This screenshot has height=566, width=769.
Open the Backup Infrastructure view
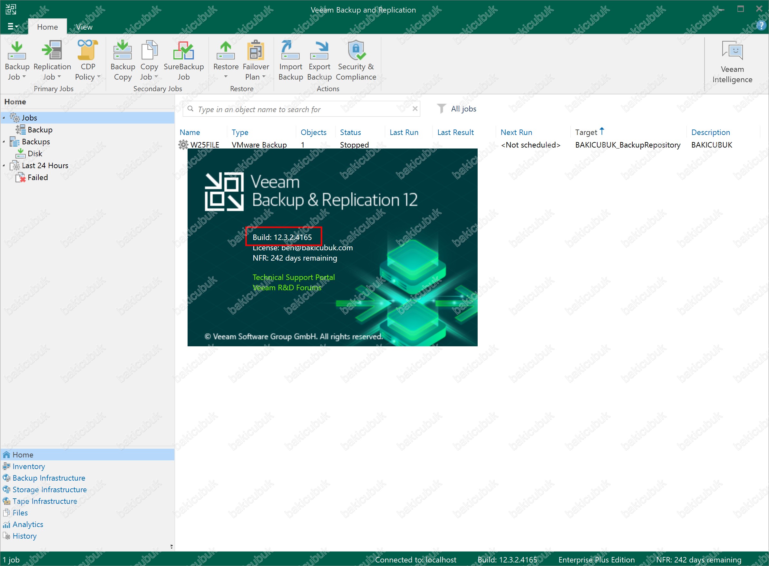[x=49, y=478]
